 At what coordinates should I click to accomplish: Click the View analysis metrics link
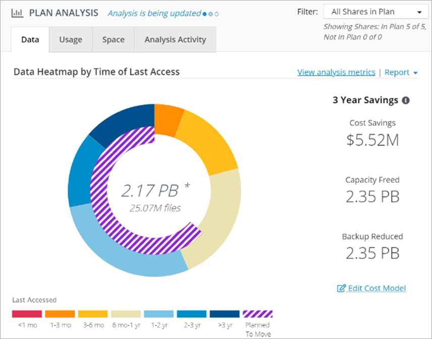click(336, 72)
